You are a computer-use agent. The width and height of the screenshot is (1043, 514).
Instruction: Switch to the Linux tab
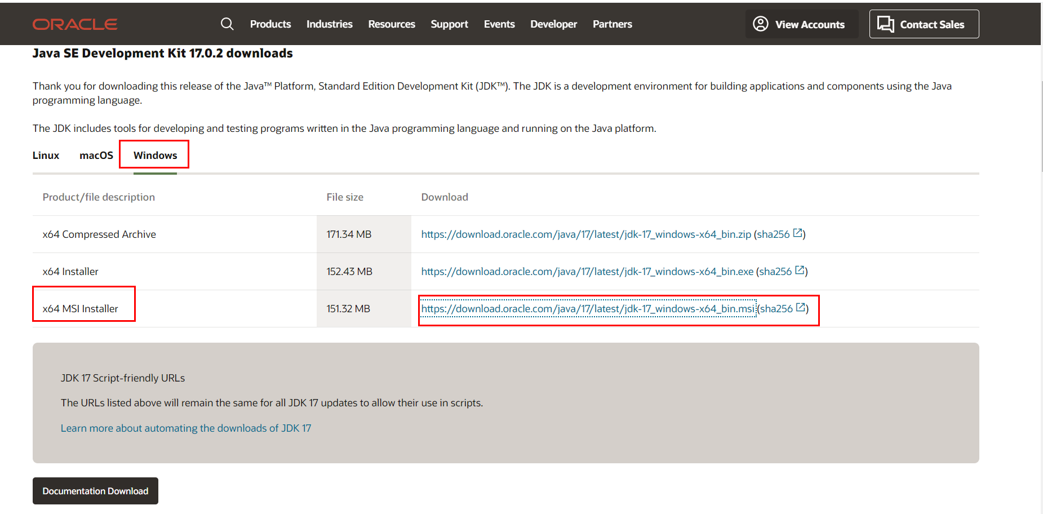click(x=46, y=156)
